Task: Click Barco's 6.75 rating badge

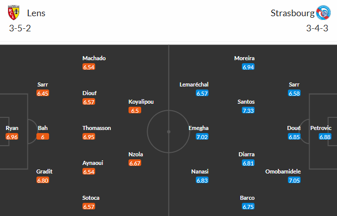Action: coord(248,207)
